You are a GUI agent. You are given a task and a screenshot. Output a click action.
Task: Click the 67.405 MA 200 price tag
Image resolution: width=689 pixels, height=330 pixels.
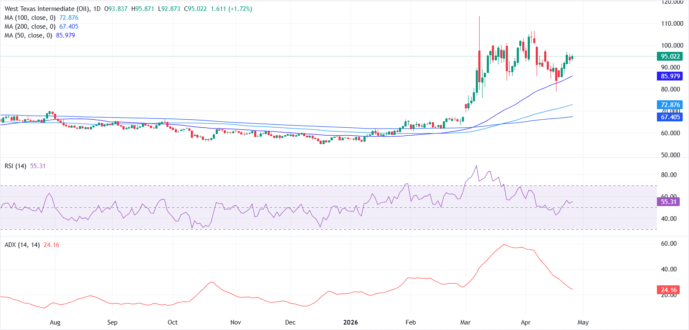coord(670,117)
